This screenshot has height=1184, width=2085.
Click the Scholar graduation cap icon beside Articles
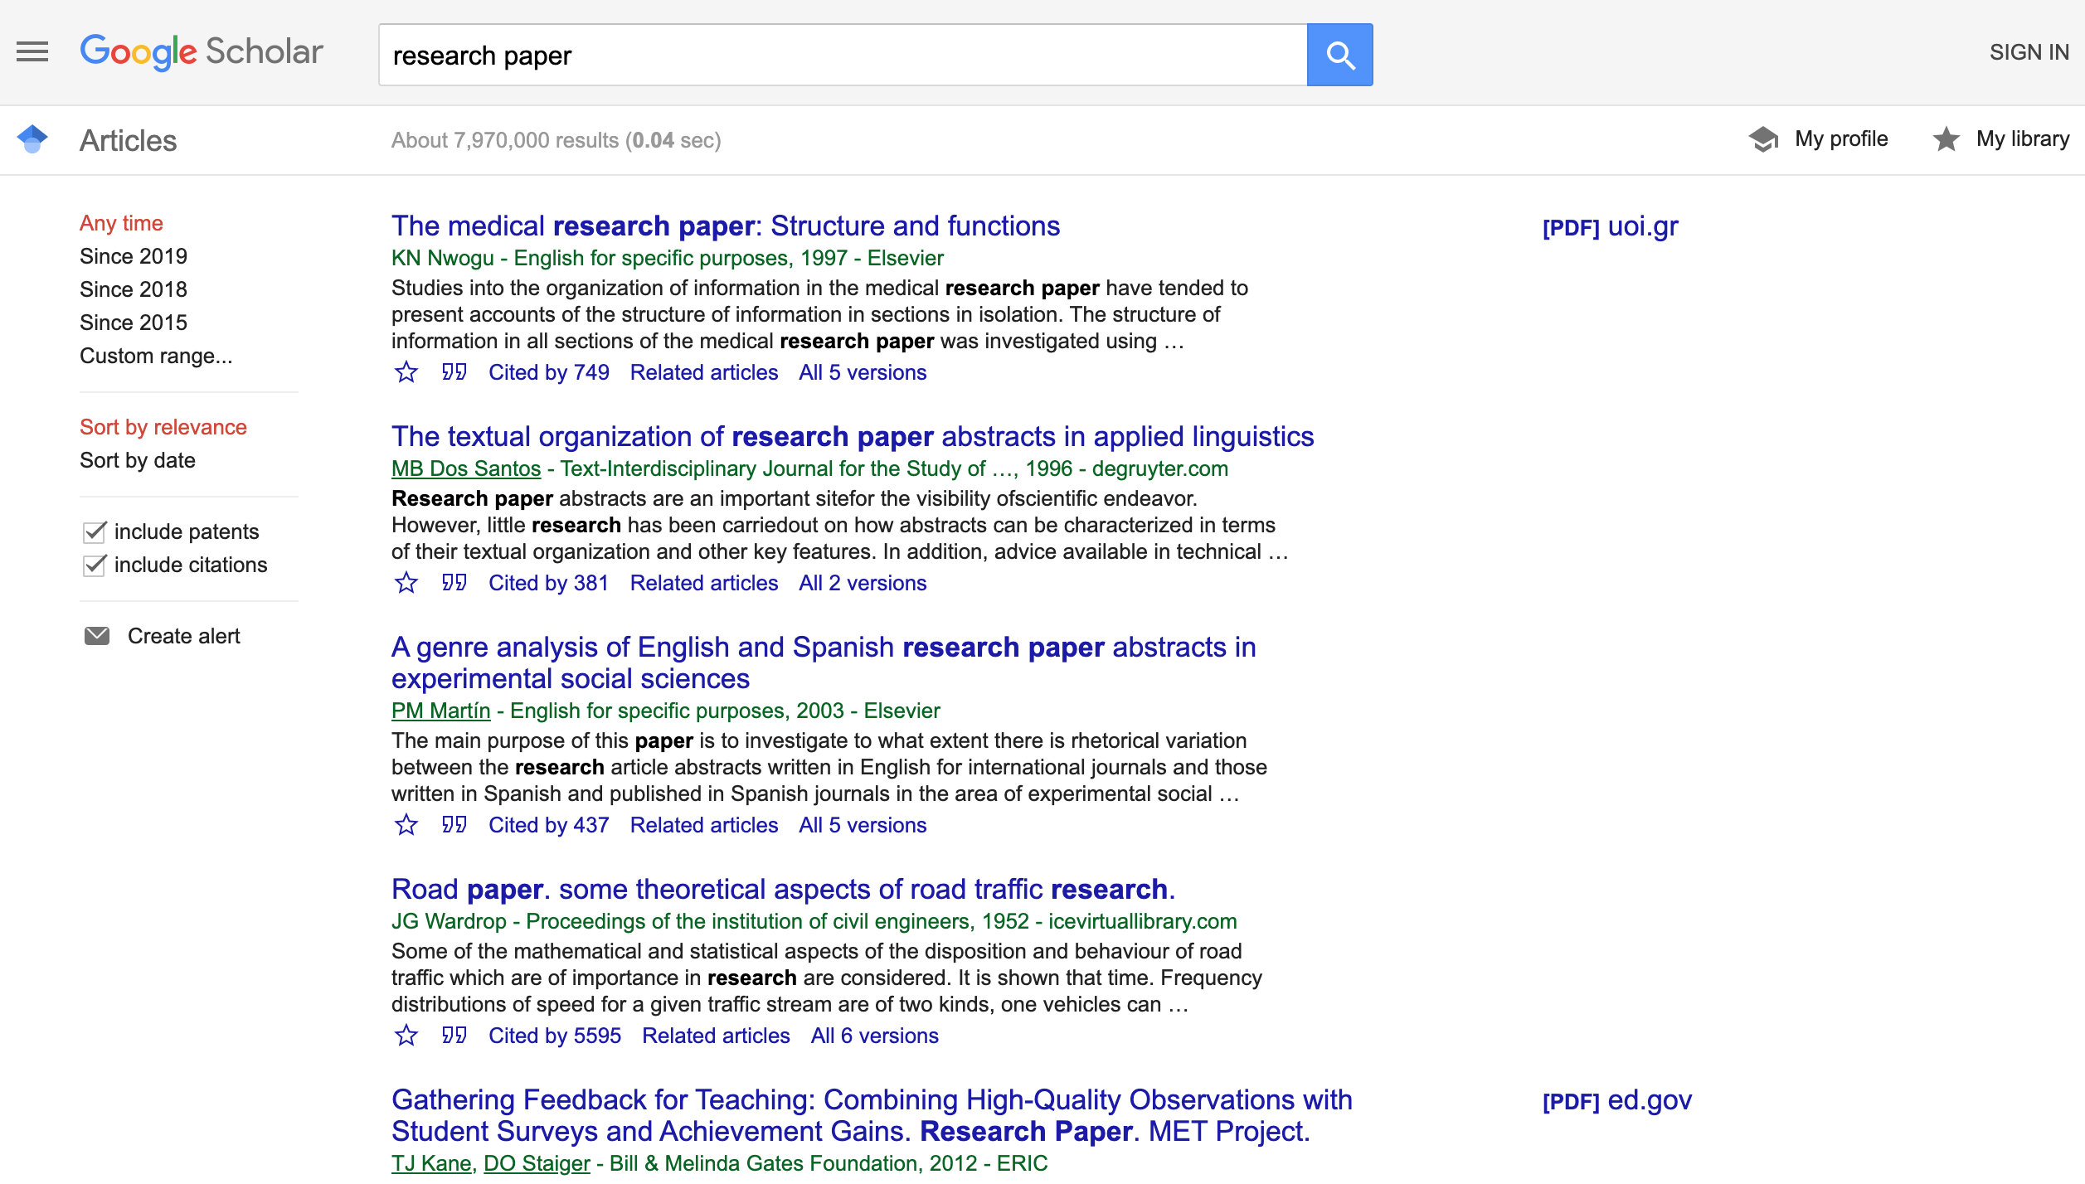(x=32, y=139)
